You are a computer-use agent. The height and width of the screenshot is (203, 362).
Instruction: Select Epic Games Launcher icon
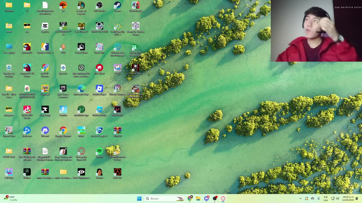point(63,92)
